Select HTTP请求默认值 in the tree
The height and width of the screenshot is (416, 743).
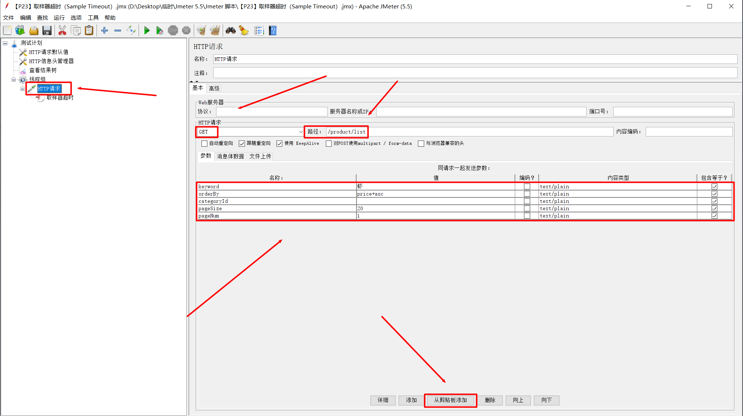tap(49, 52)
